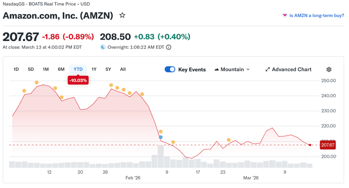
Task: Show the 1M chart range
Action: coord(46,69)
